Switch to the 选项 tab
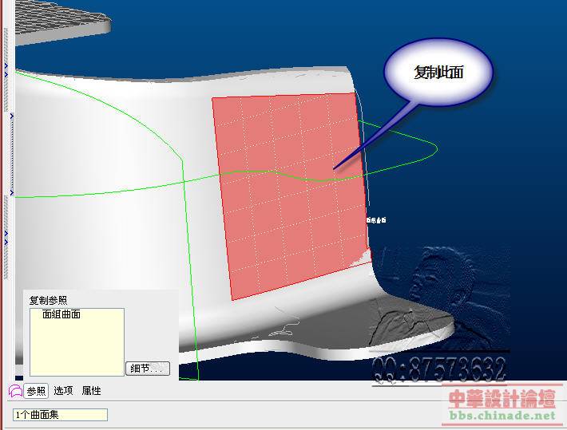The image size is (567, 430). point(63,391)
